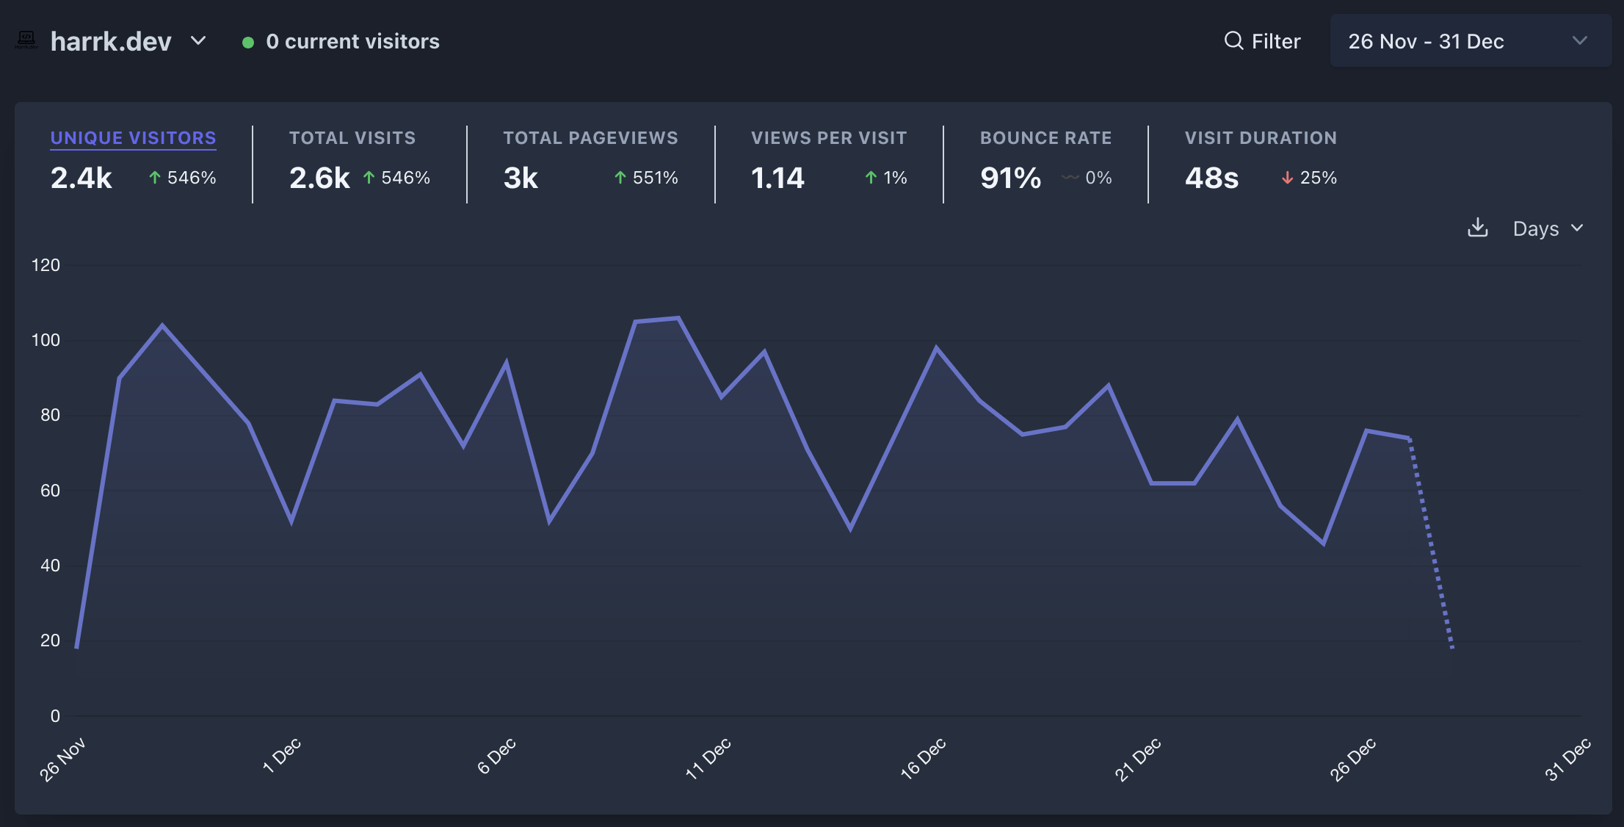Click the date range chevron arrow
Image resolution: width=1624 pixels, height=827 pixels.
pyautogui.click(x=1580, y=40)
